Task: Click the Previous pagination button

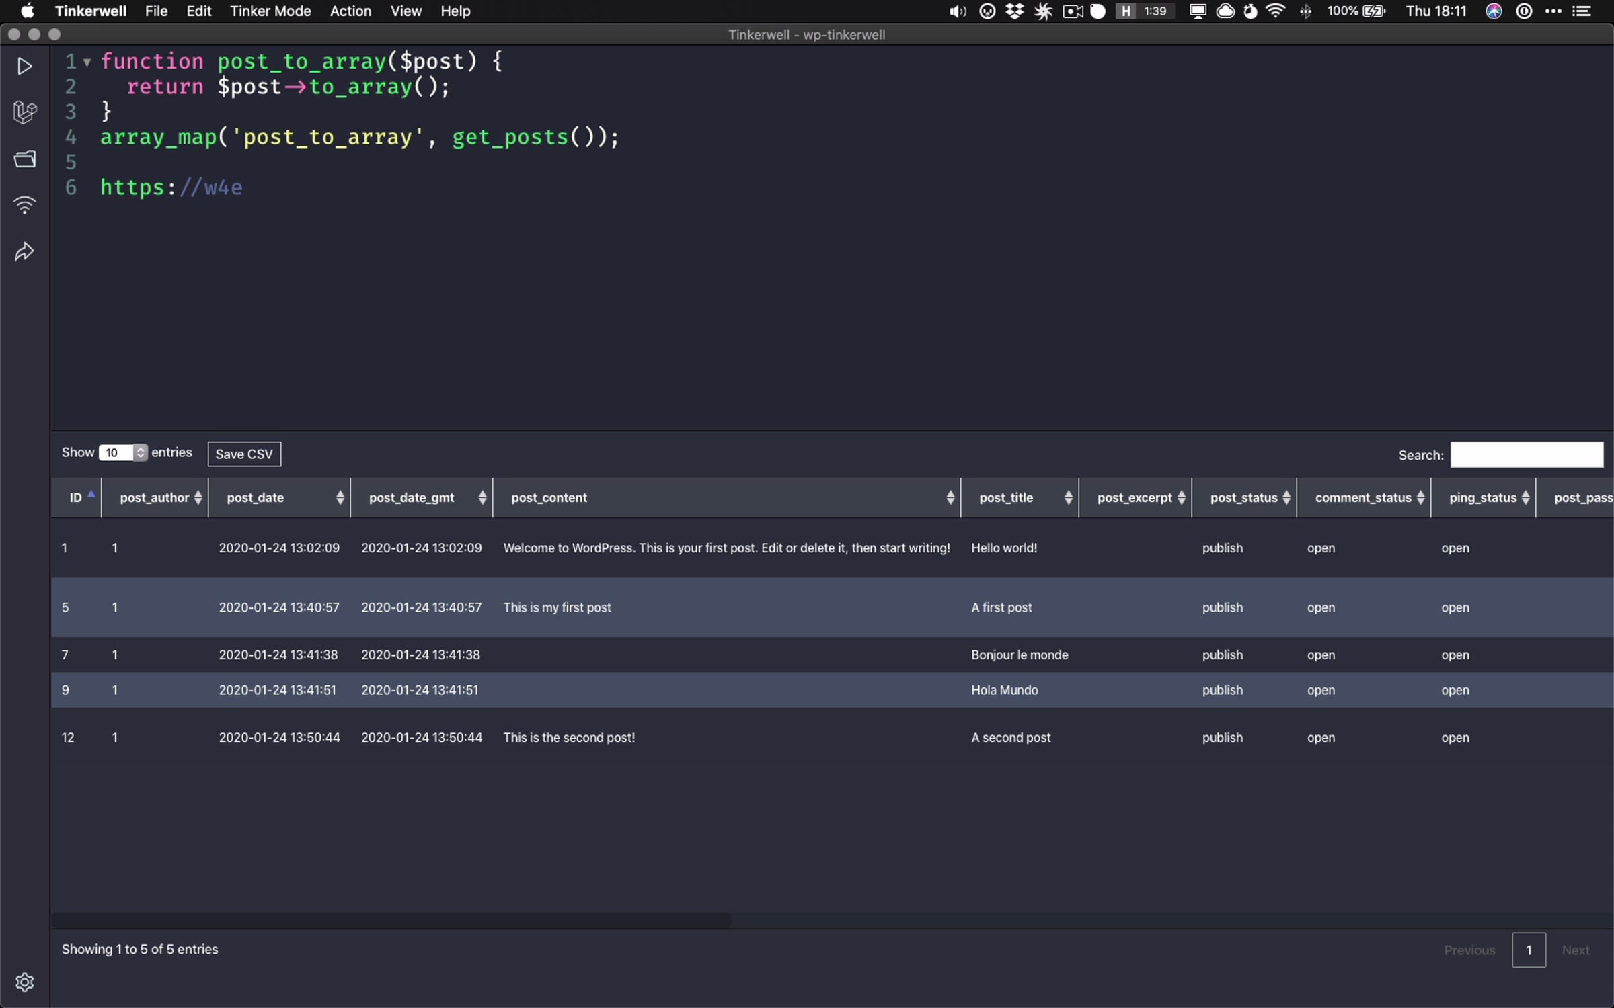Action: [1469, 950]
